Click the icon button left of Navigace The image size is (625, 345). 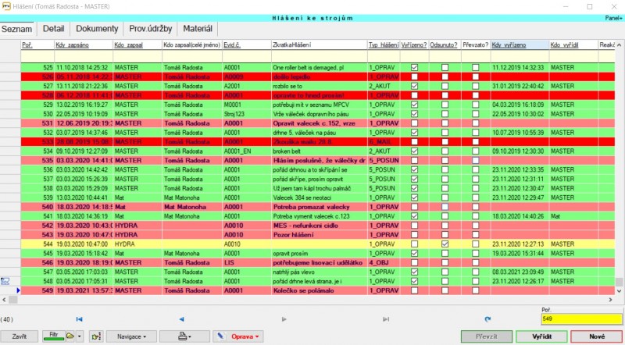tap(97, 336)
